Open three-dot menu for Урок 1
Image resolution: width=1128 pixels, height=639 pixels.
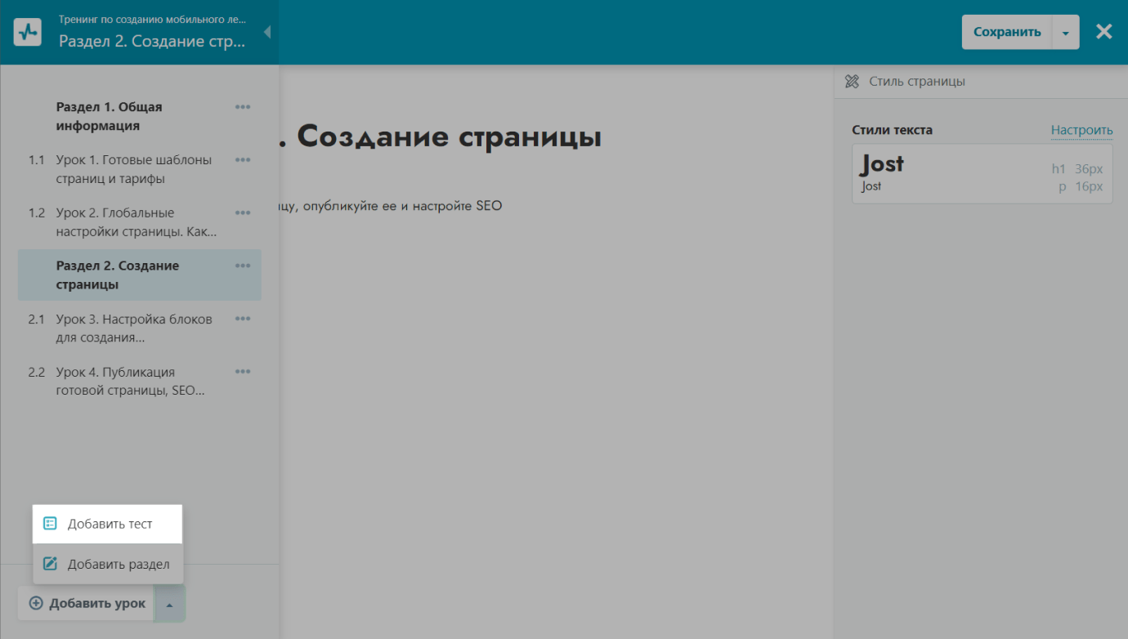(243, 160)
